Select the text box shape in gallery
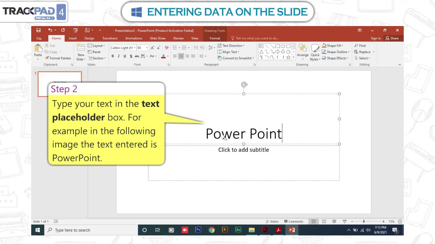The image size is (435, 244). pos(261,46)
